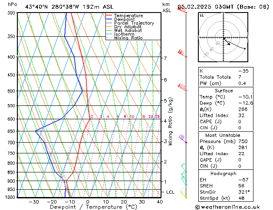Click the PW (cm) value 0.4
273x210 pixels.
(x=242, y=83)
